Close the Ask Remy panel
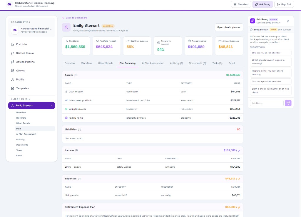 288,21
